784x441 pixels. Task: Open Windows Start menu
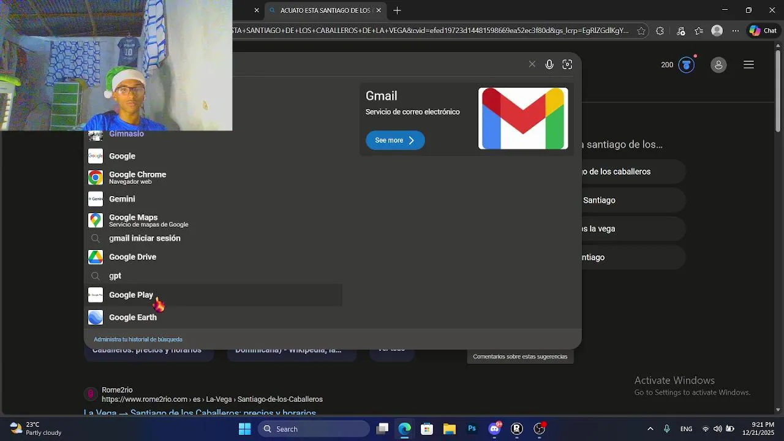(x=244, y=429)
